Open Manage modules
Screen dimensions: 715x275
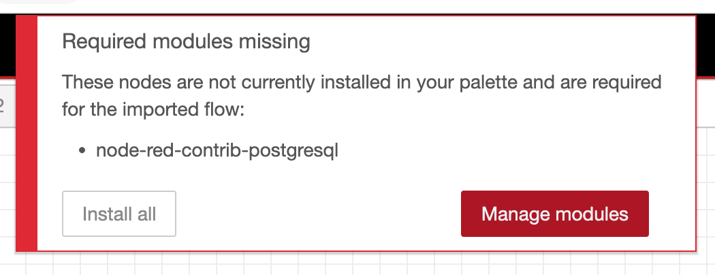(554, 214)
